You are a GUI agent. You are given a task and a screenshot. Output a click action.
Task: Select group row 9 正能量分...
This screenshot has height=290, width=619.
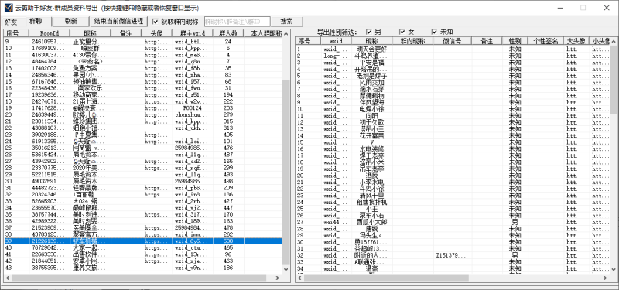point(143,42)
